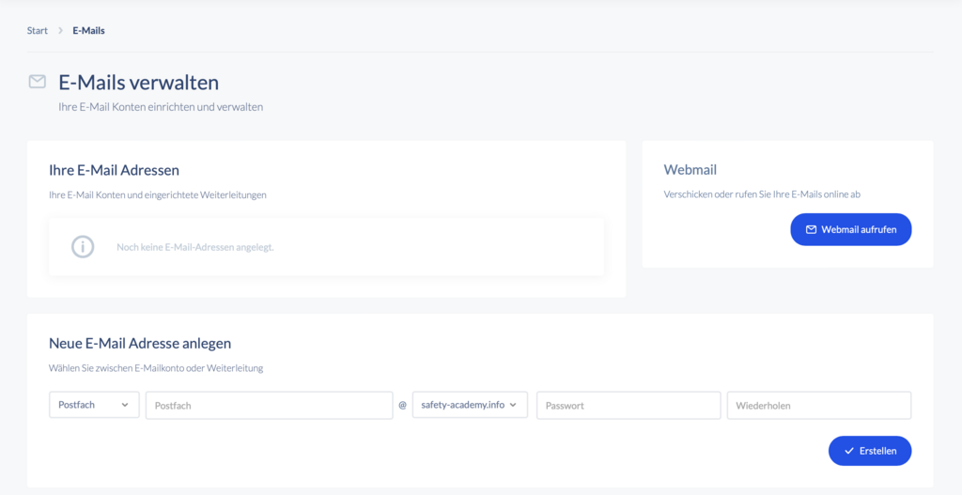Click the 'Noch keine E-Mail-Adressen angelegt' notice
962x495 pixels.
[x=195, y=247]
